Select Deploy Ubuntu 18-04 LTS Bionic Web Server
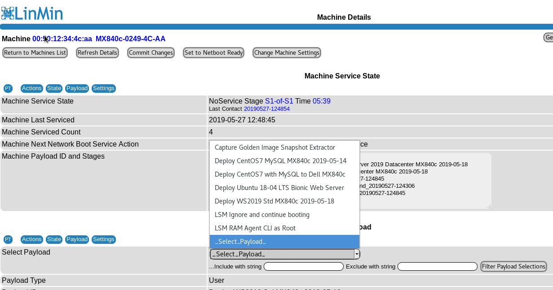The width and height of the screenshot is (553, 290). coord(279,188)
